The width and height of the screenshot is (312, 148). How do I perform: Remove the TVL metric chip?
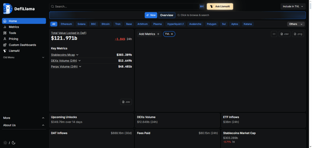[172, 34]
